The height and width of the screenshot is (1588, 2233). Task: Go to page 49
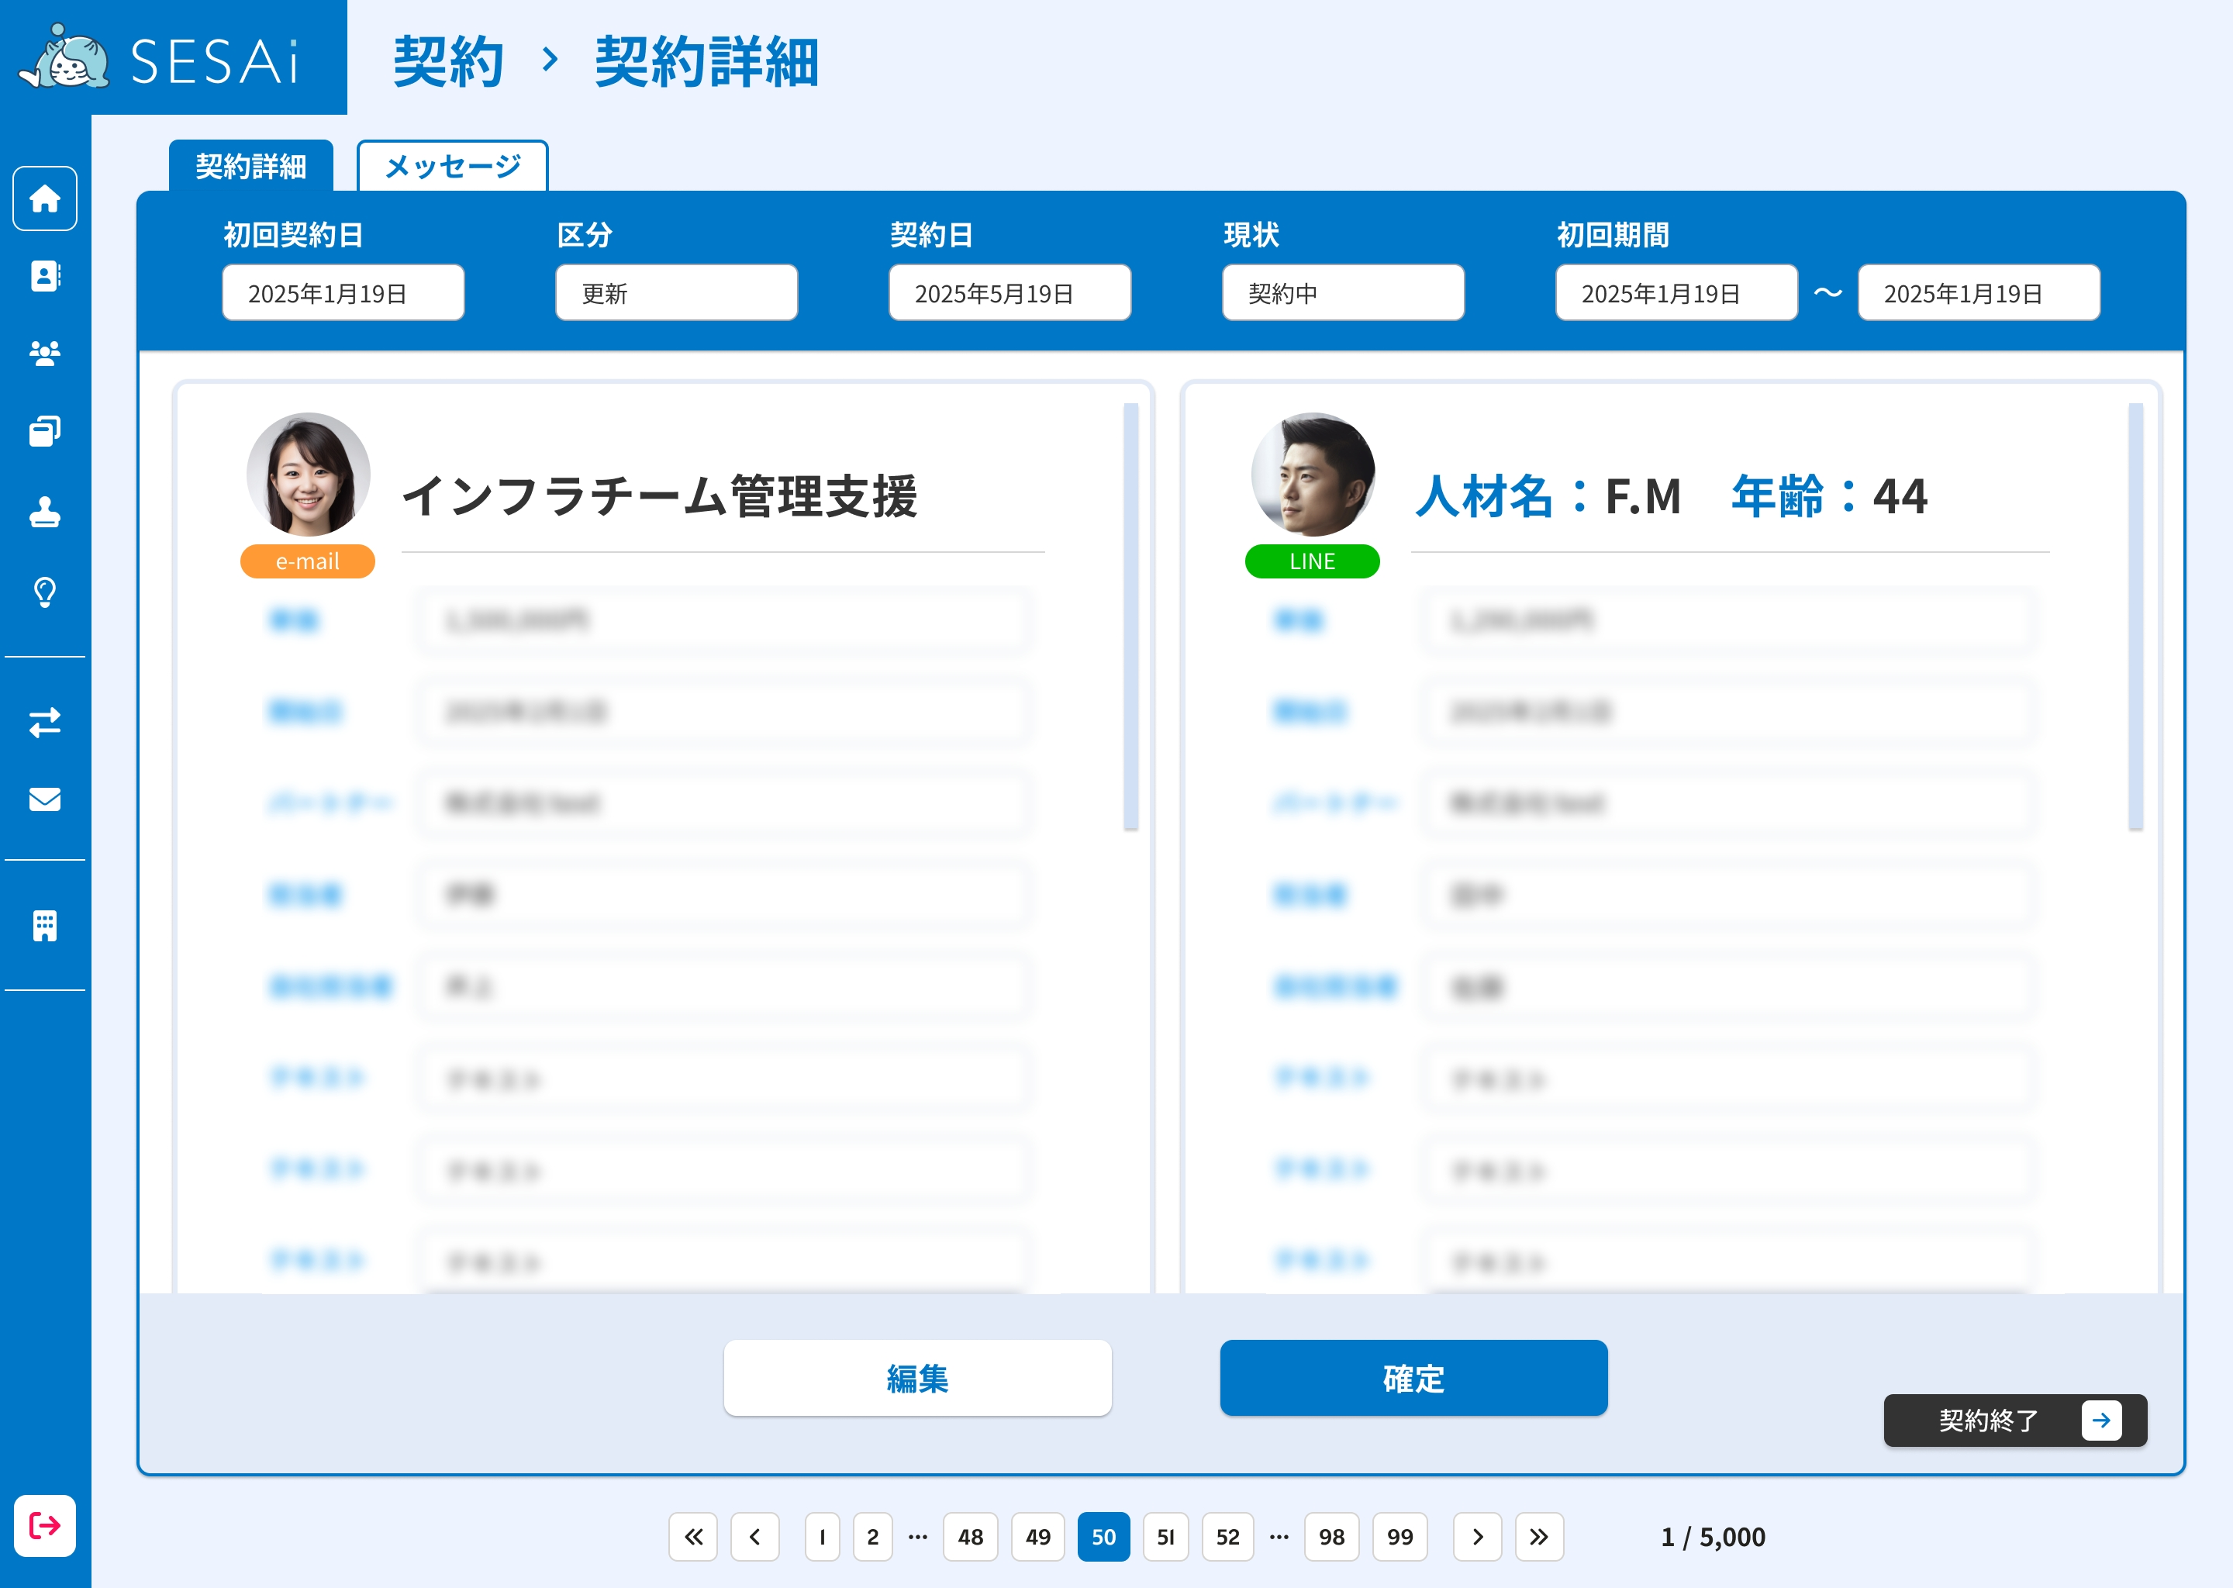click(x=1038, y=1537)
